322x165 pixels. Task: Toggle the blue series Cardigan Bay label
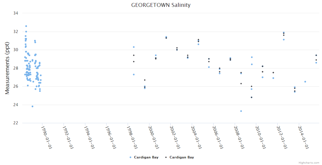[146, 157]
